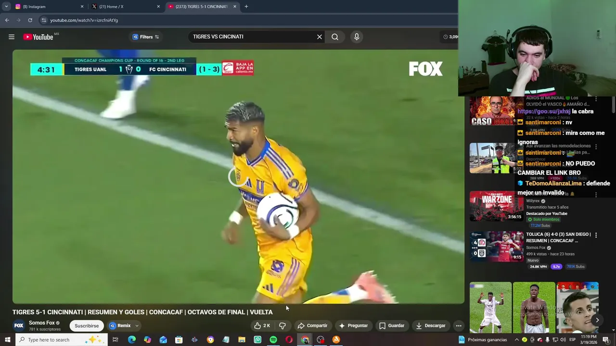Click the magnifier search button
The image size is (616, 346).
click(x=335, y=37)
